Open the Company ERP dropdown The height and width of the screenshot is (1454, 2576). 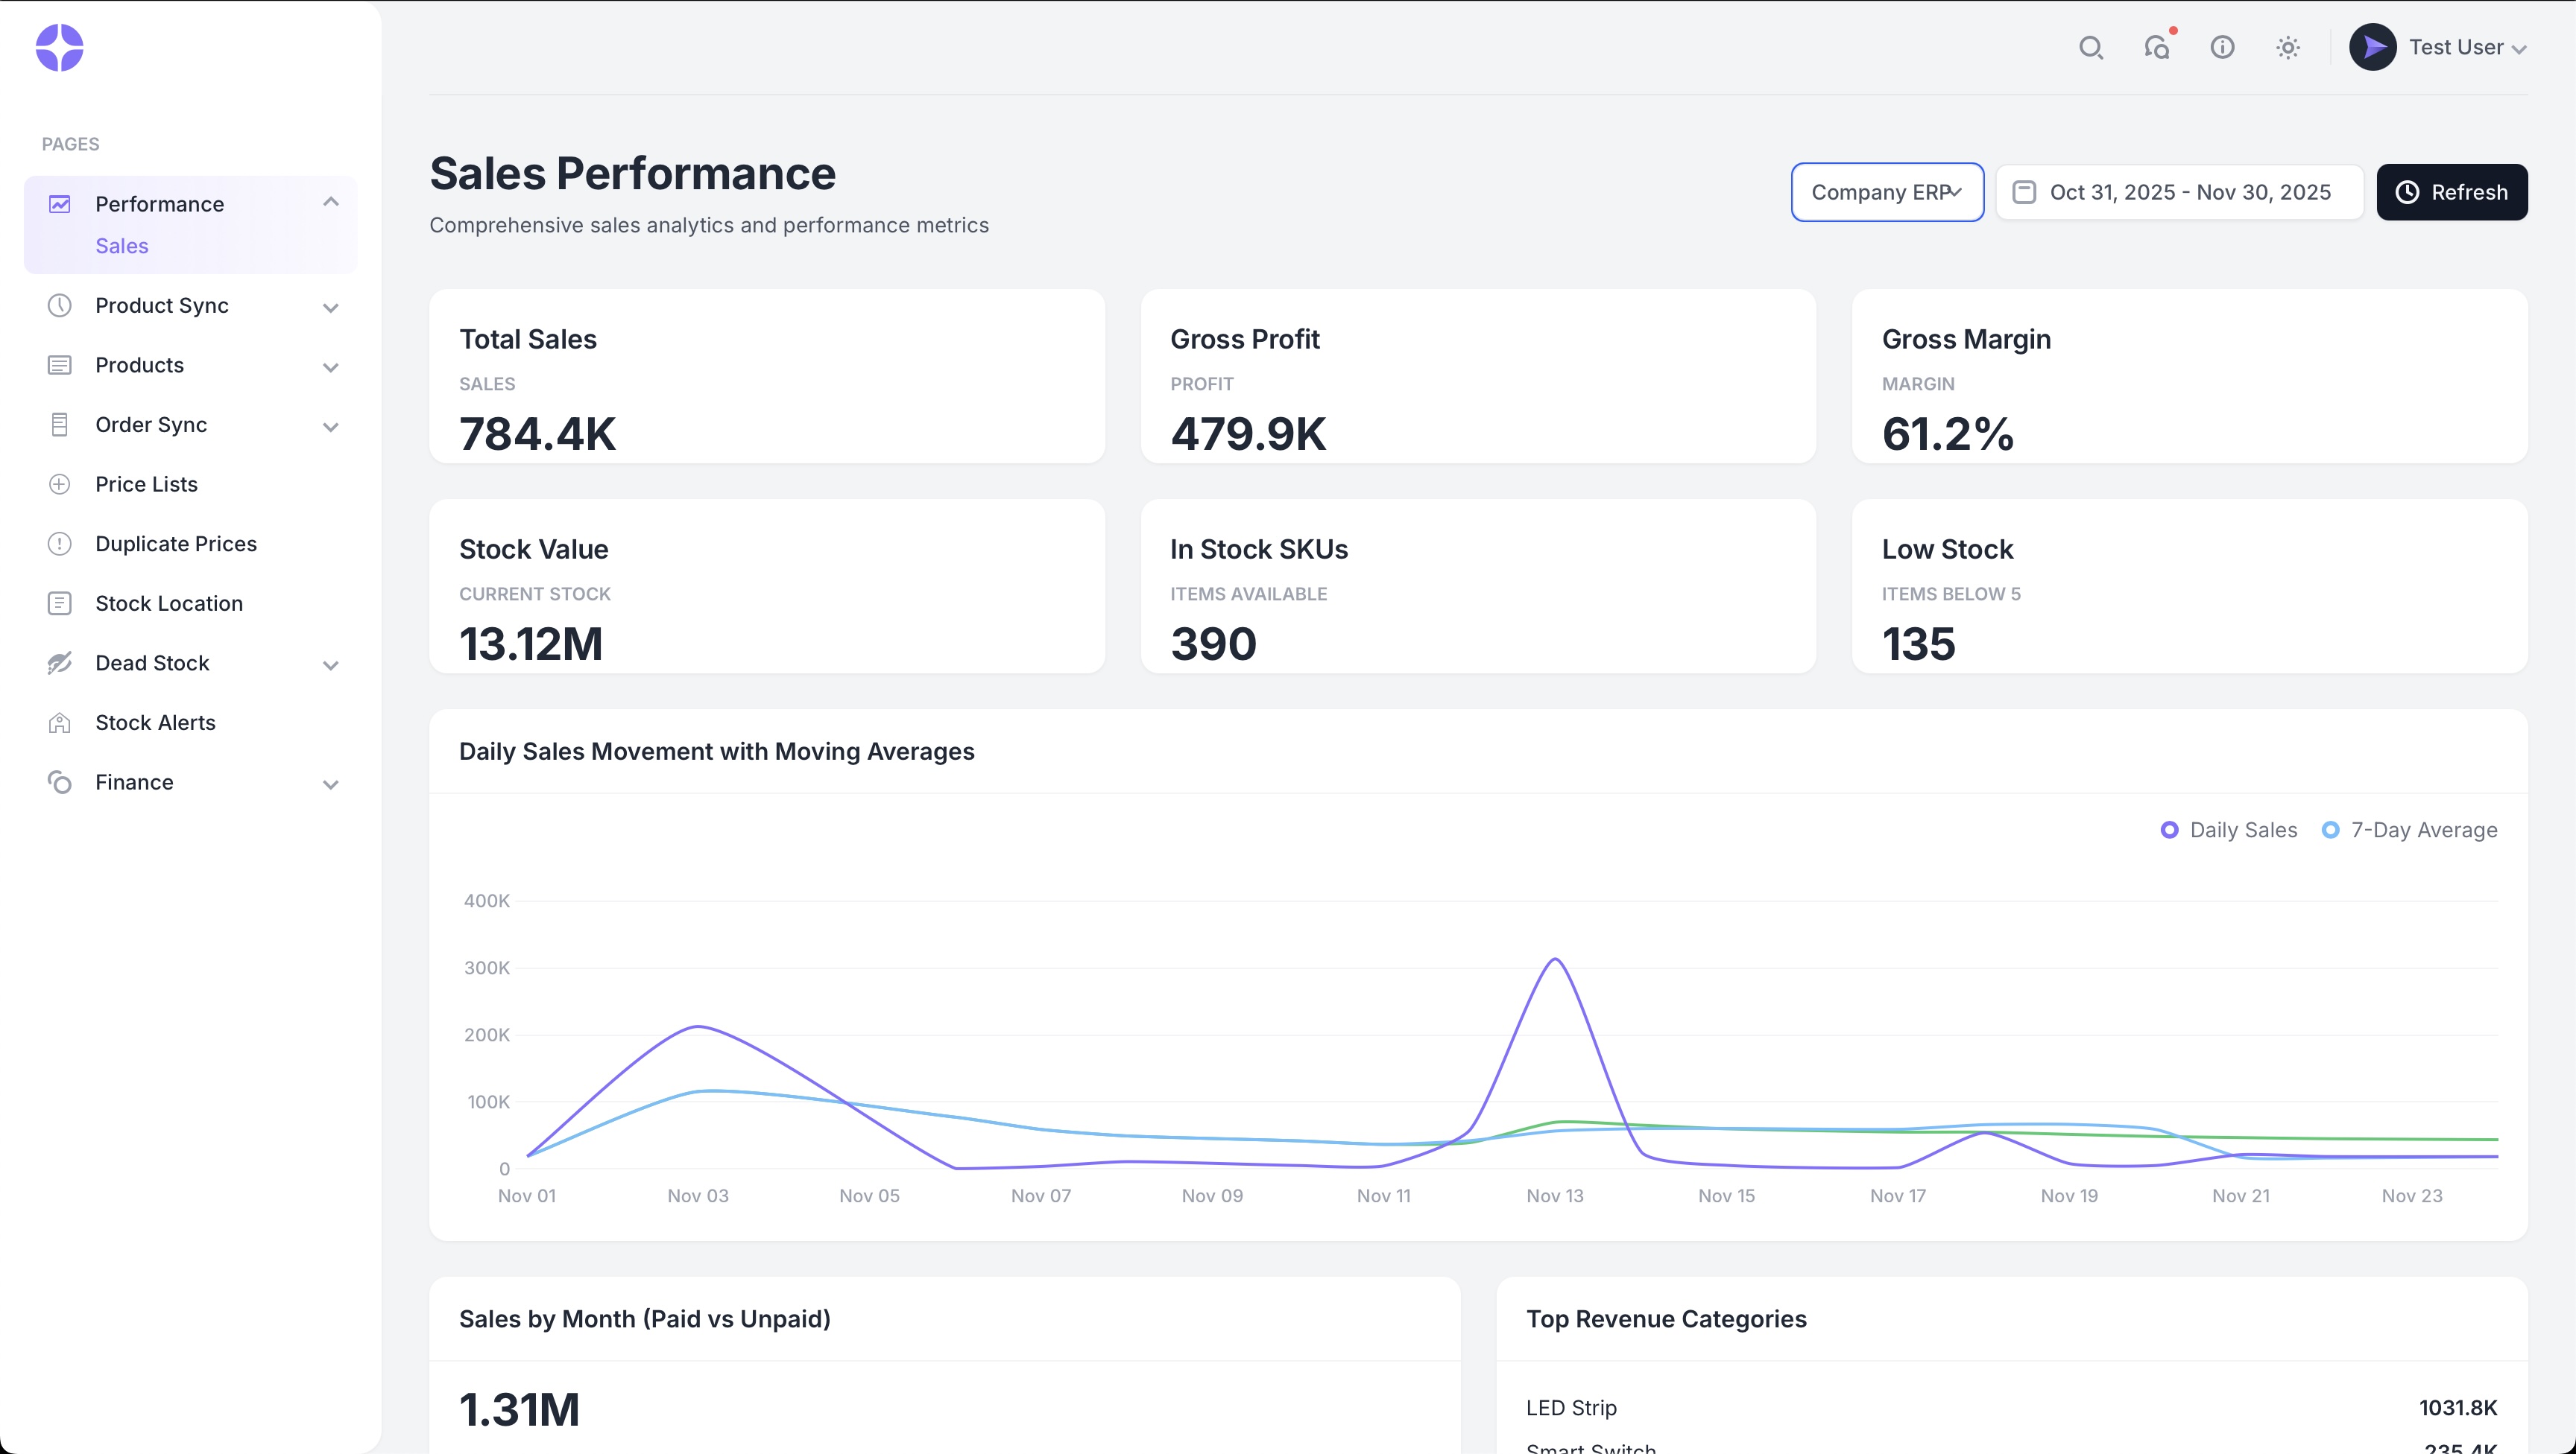point(1886,192)
